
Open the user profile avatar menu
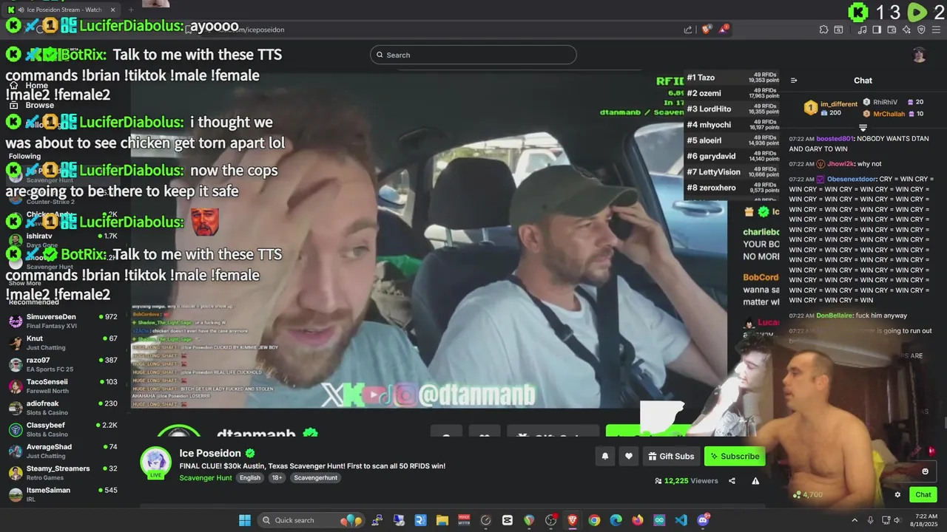(x=919, y=55)
